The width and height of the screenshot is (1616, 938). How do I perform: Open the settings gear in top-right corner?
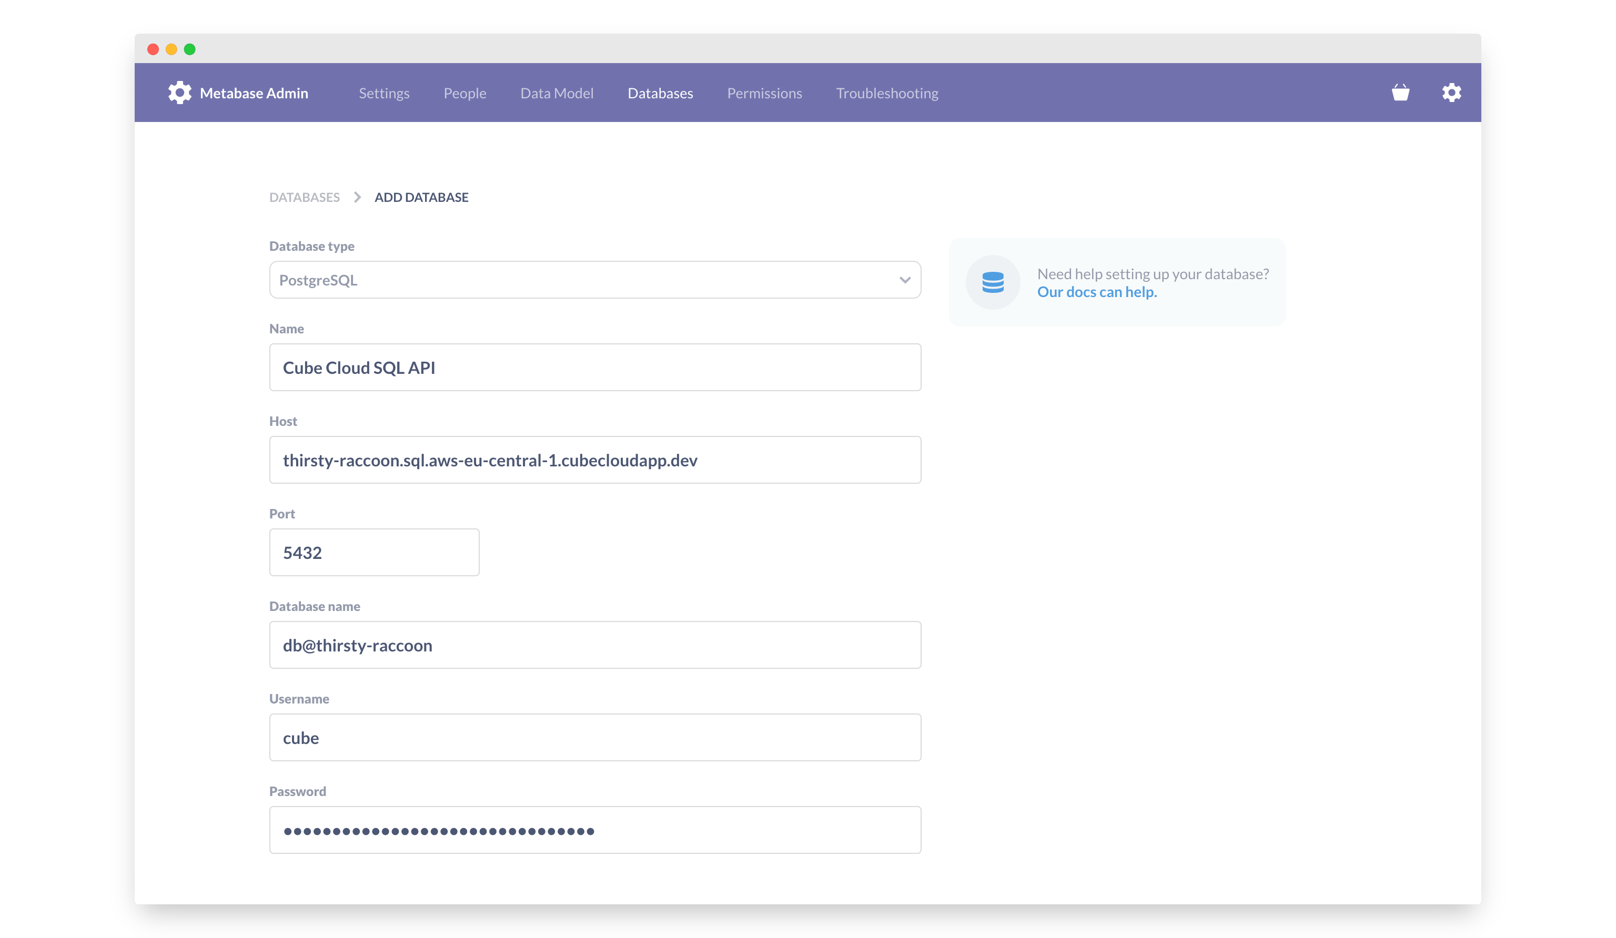click(1451, 93)
